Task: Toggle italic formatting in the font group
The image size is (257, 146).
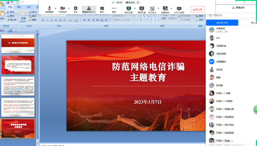Action: tap(47, 20)
